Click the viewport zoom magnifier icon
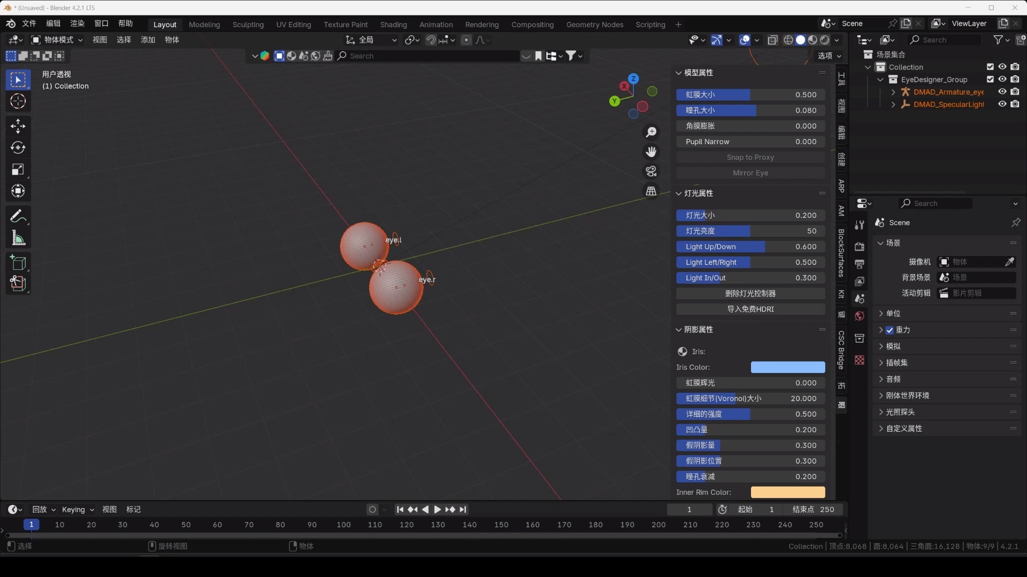Screen dimensions: 1027x577 point(651,132)
